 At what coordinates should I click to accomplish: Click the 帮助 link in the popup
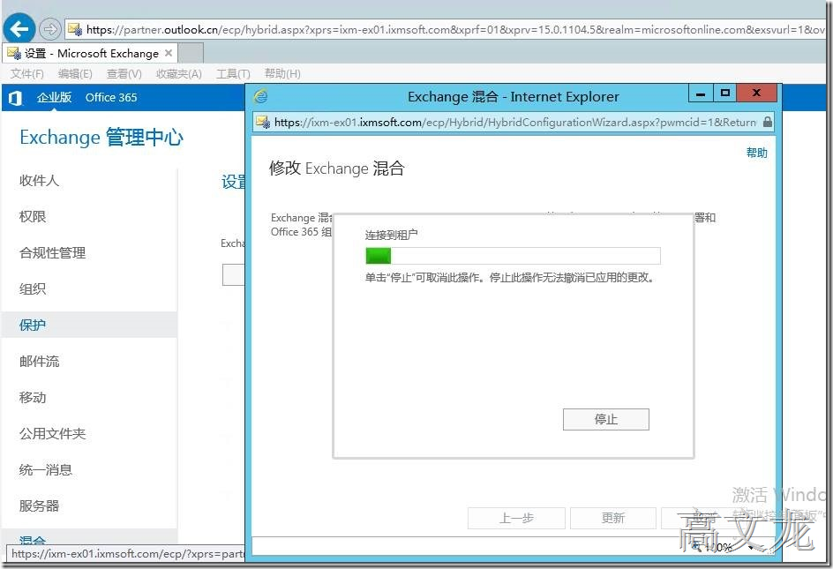[756, 153]
